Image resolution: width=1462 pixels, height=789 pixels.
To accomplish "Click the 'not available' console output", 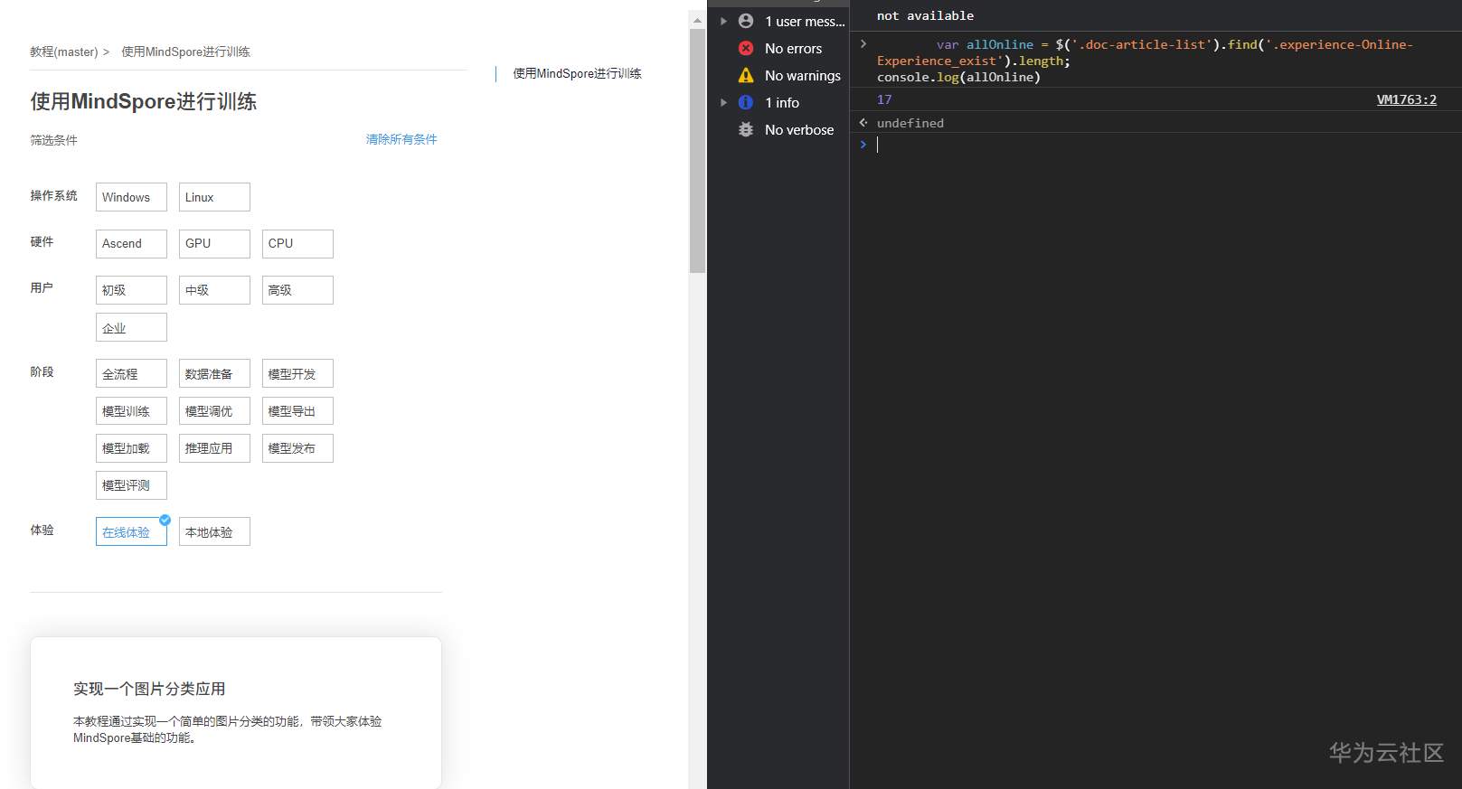I will [x=925, y=15].
